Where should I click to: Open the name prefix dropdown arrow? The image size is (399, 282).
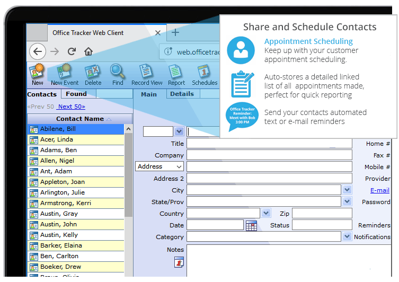179,131
